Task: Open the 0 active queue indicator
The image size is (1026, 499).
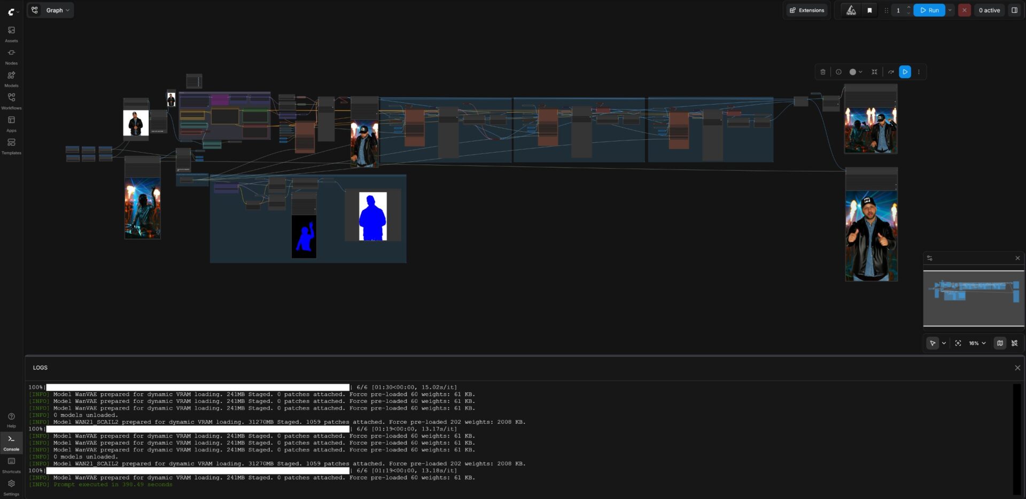Action: [x=989, y=10]
